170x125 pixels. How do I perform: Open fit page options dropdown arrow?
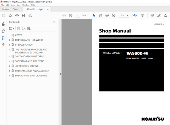pyautogui.click(x=137, y=16)
